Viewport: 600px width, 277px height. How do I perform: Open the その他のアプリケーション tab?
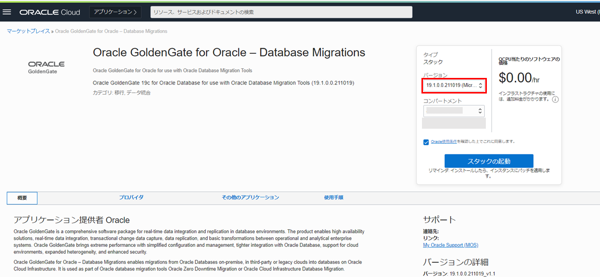(x=250, y=198)
